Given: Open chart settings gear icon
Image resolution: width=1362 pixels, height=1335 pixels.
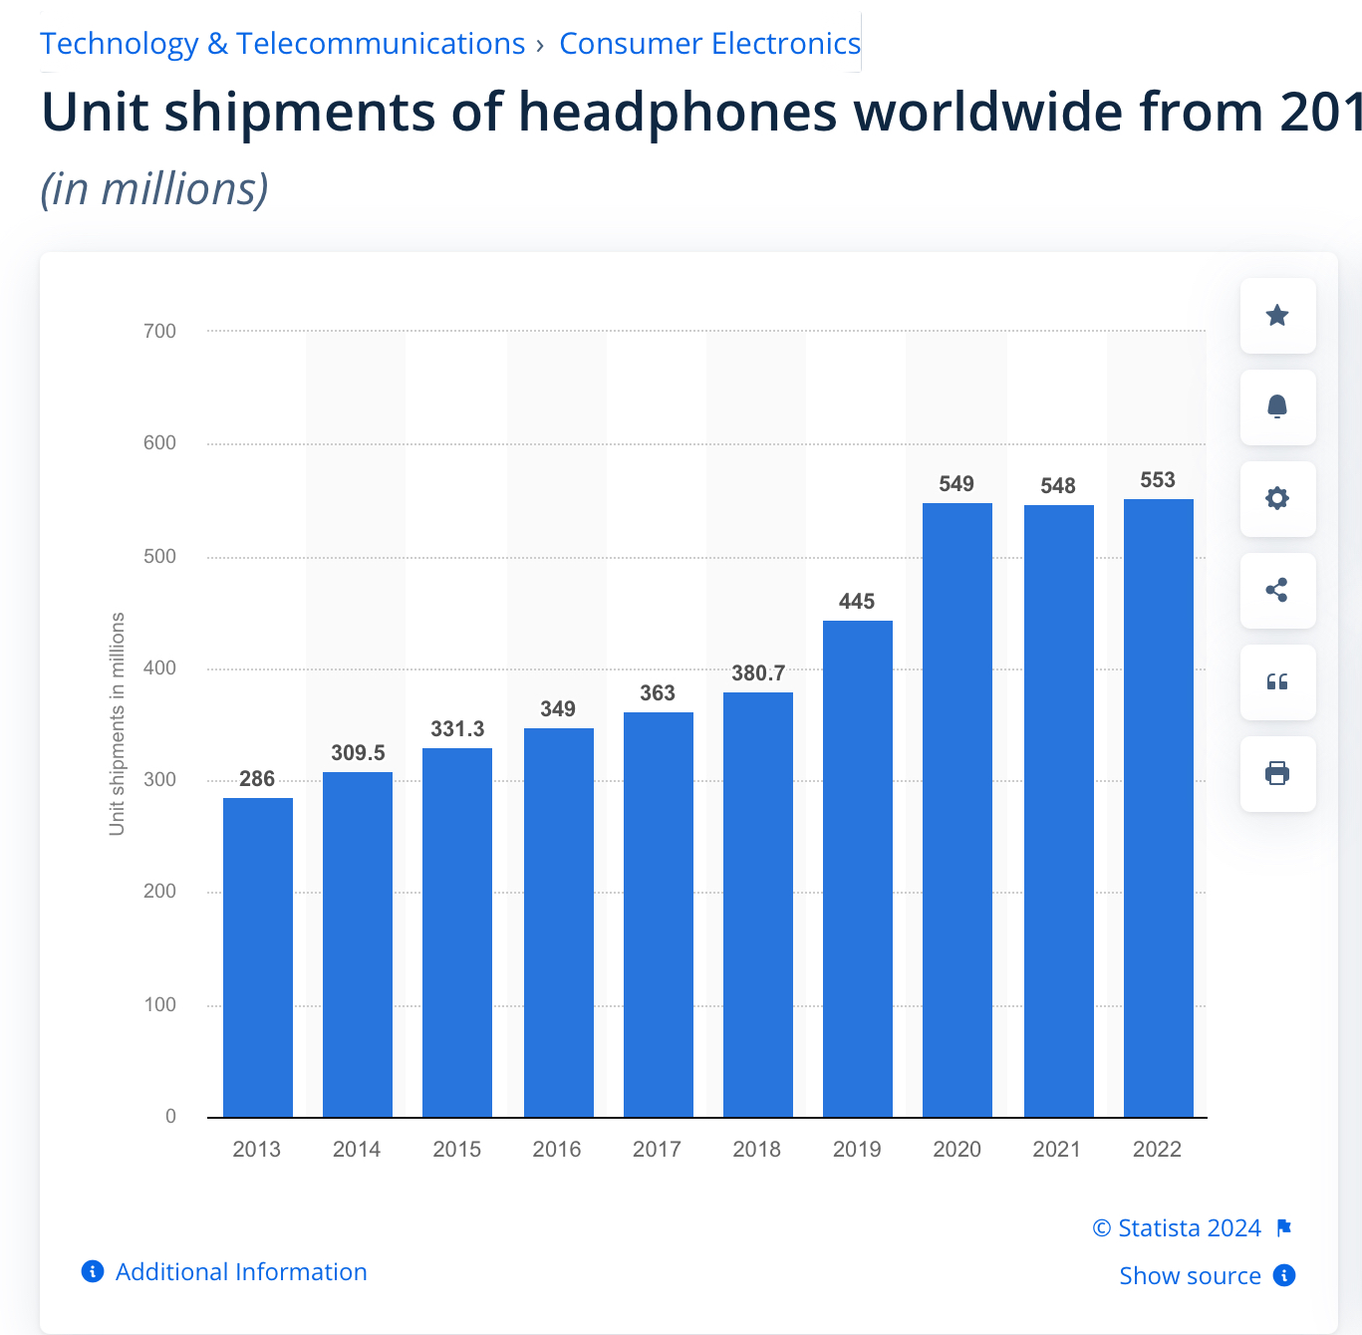Looking at the screenshot, I should [x=1277, y=499].
